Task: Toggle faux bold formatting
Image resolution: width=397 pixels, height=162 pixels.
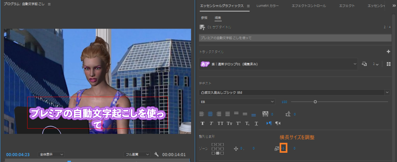Action: [x=202, y=123]
